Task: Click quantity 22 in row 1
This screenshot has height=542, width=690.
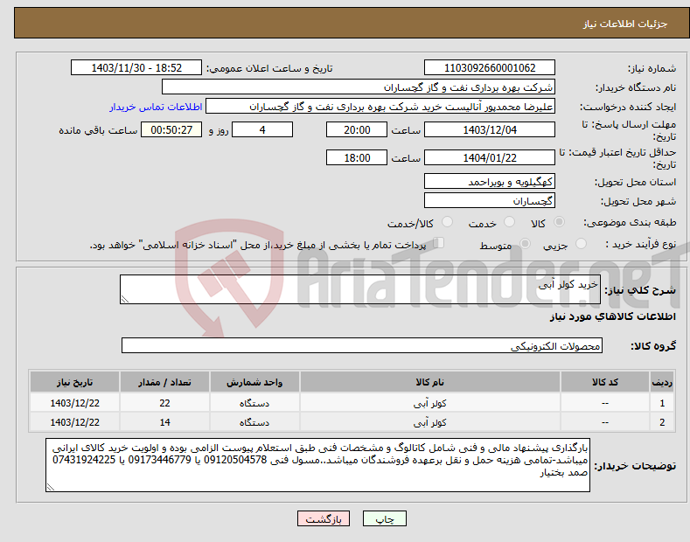Action: coord(164,403)
